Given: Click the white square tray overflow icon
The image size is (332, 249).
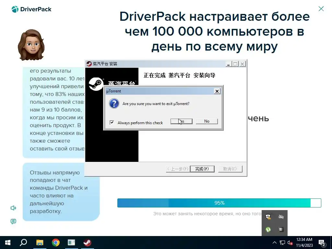Looking at the screenshot, I should tap(281, 230).
